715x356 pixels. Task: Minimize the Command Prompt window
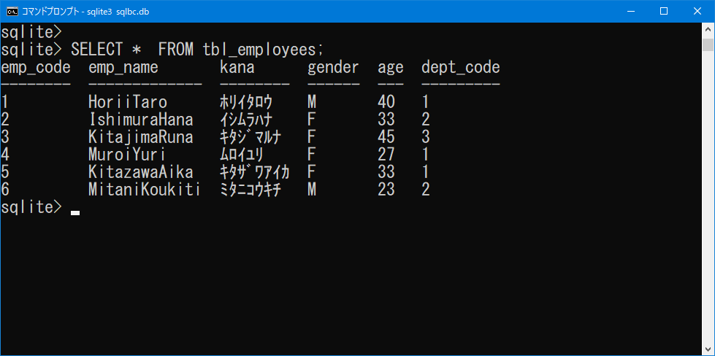630,12
